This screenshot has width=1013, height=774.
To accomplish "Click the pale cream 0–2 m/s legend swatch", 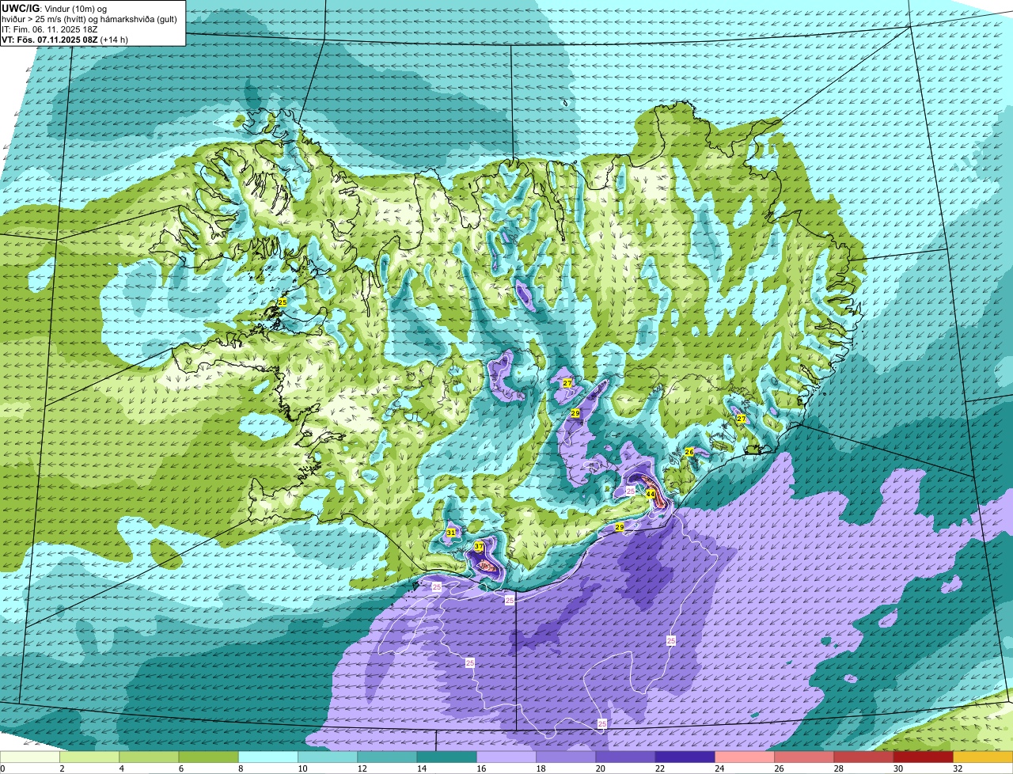I will pos(30,757).
